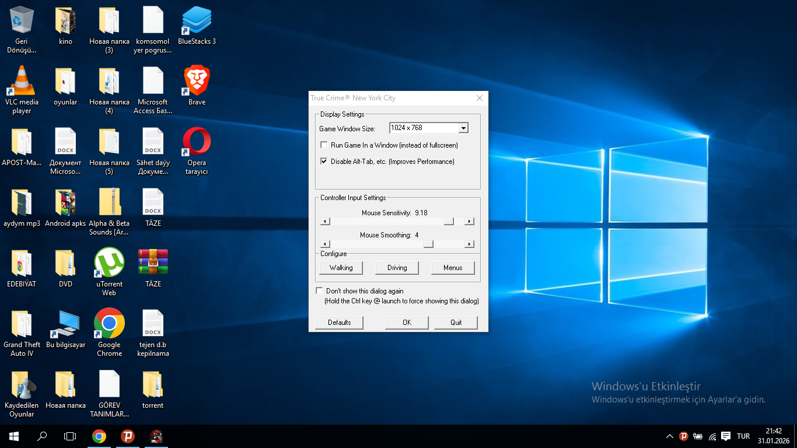Show hidden system tray icons
Viewport: 797px width, 448px height.
669,436
